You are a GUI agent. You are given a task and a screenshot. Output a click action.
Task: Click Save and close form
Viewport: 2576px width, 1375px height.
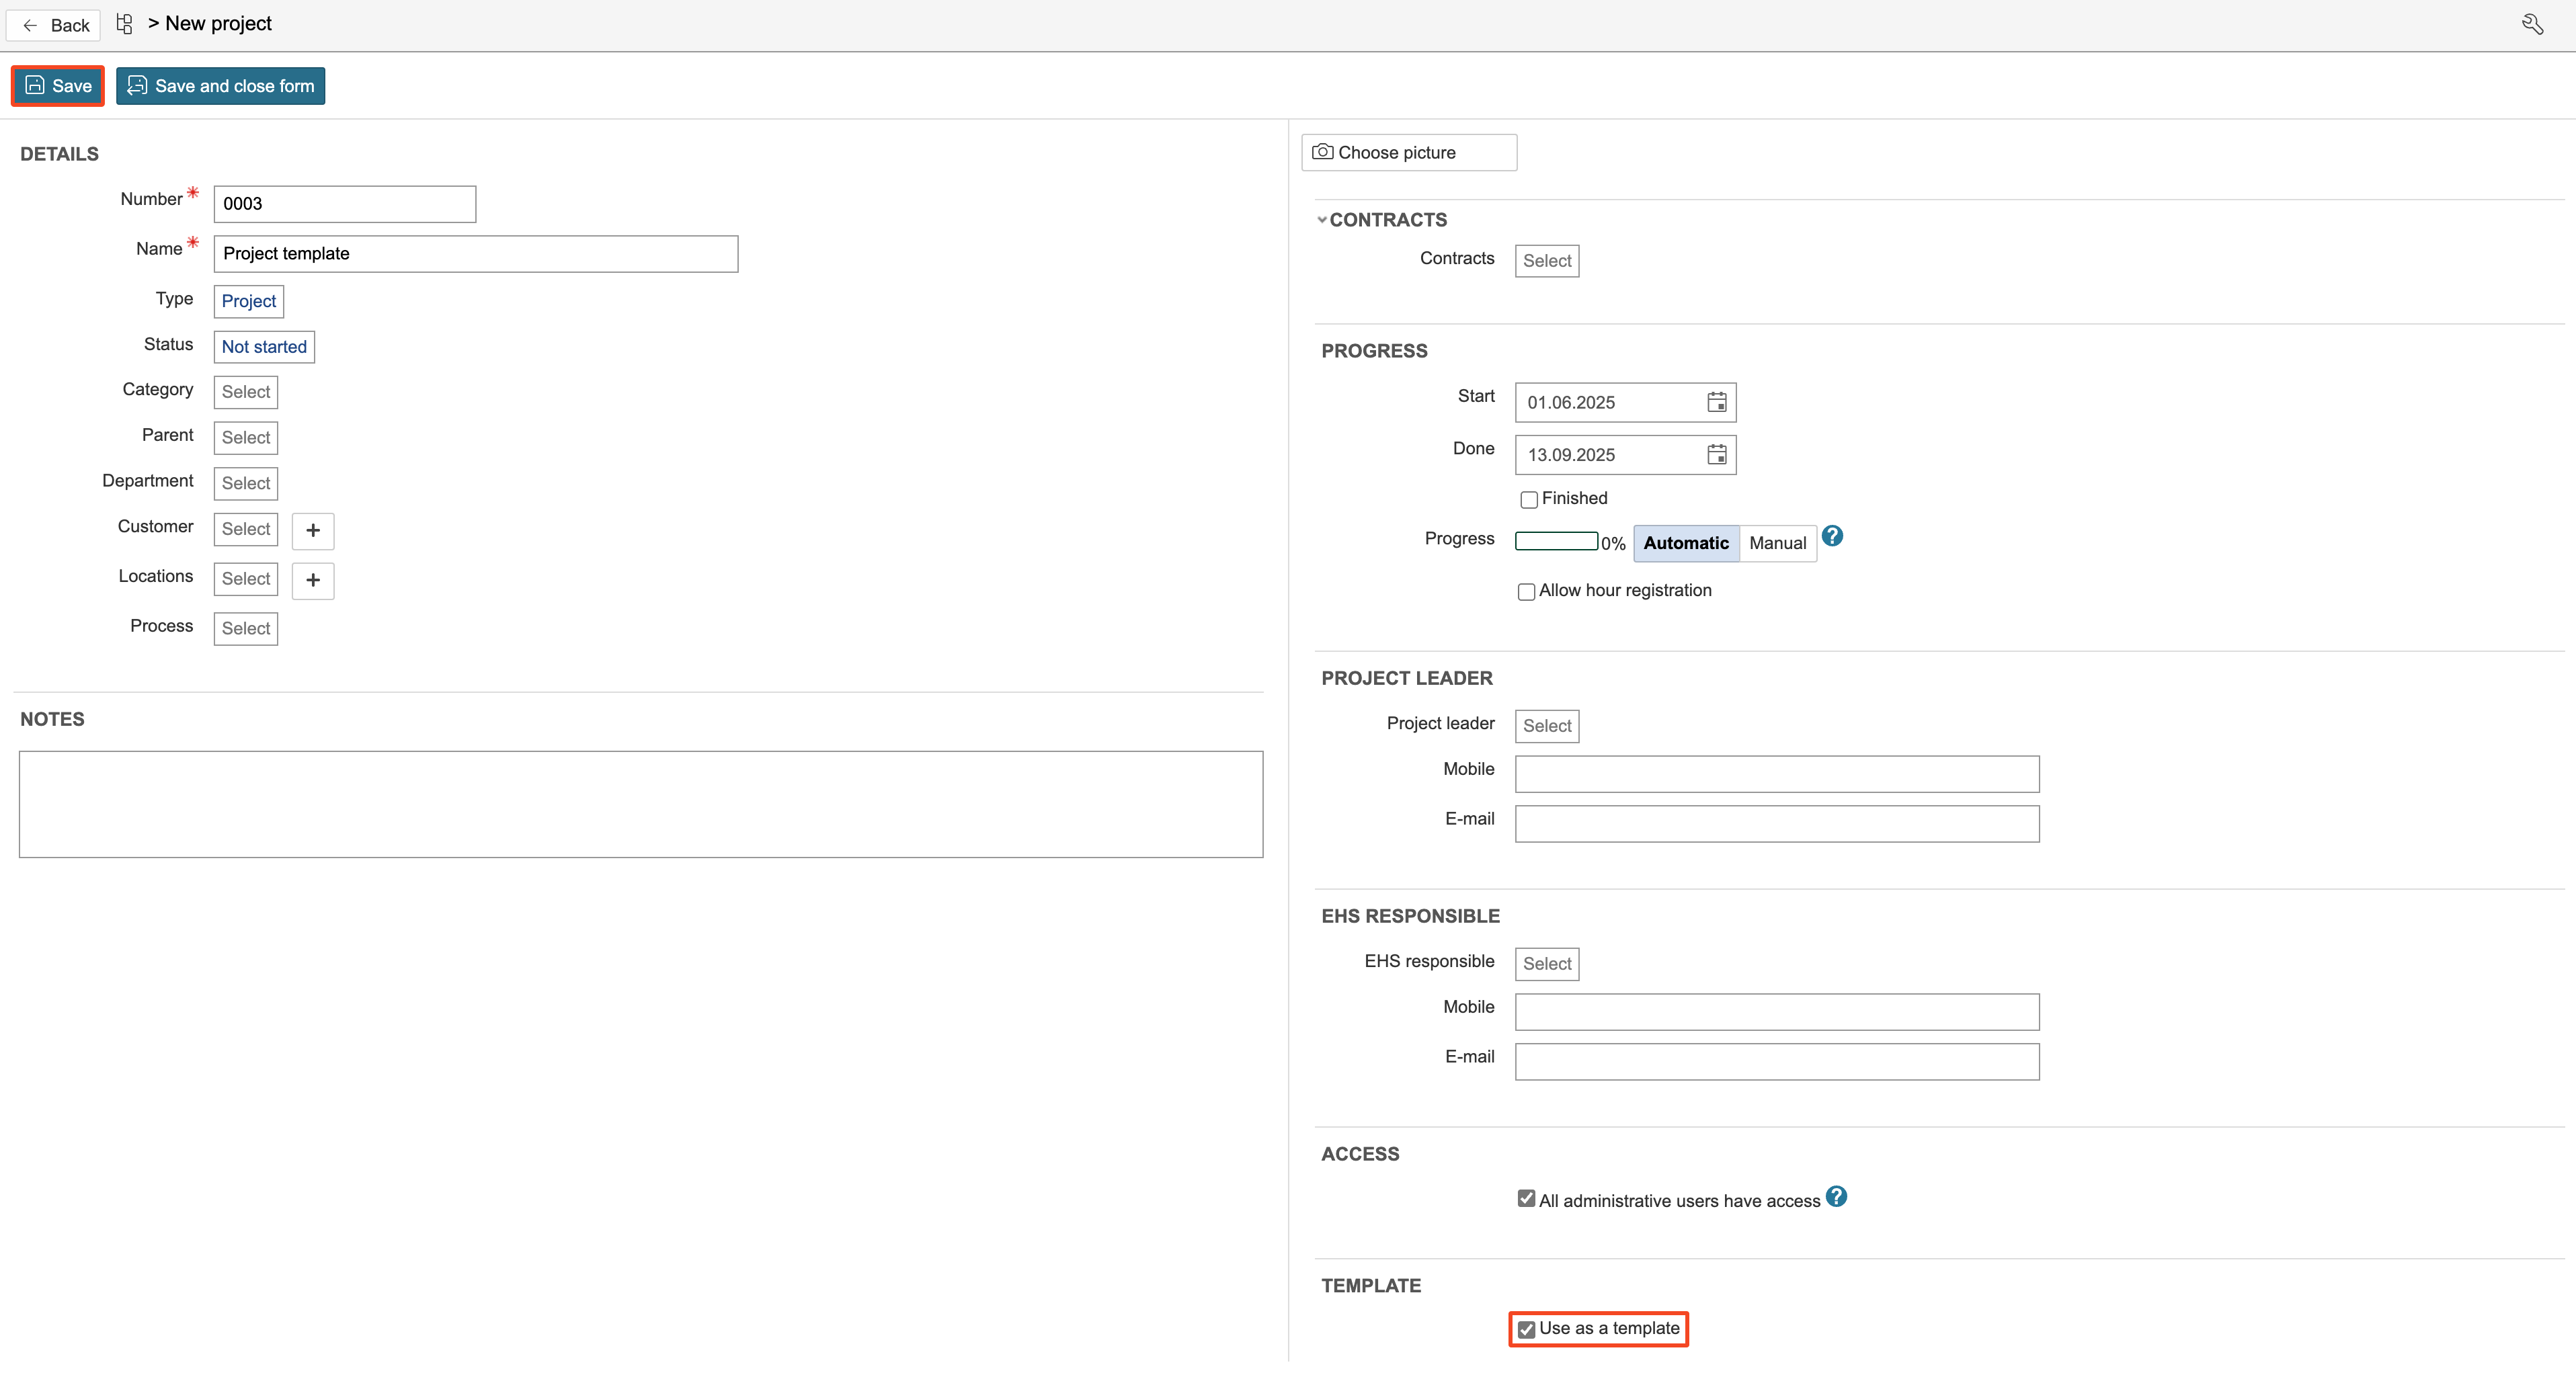[x=221, y=86]
